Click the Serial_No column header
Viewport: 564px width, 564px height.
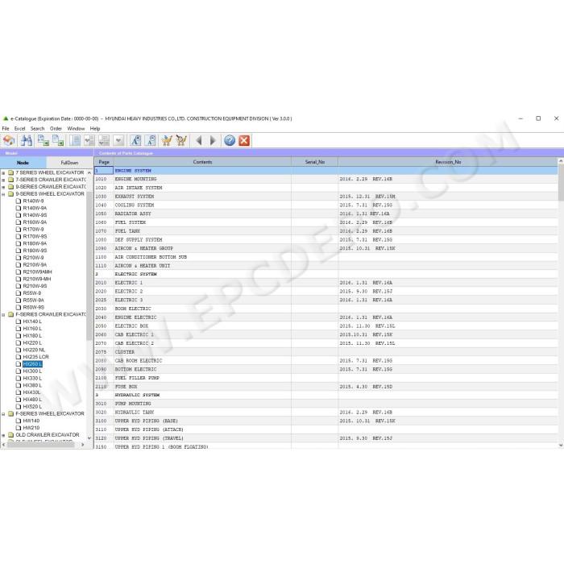315,162
